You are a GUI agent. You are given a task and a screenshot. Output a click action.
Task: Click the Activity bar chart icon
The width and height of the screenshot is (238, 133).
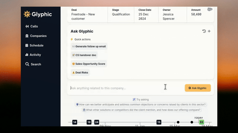coord(27,55)
